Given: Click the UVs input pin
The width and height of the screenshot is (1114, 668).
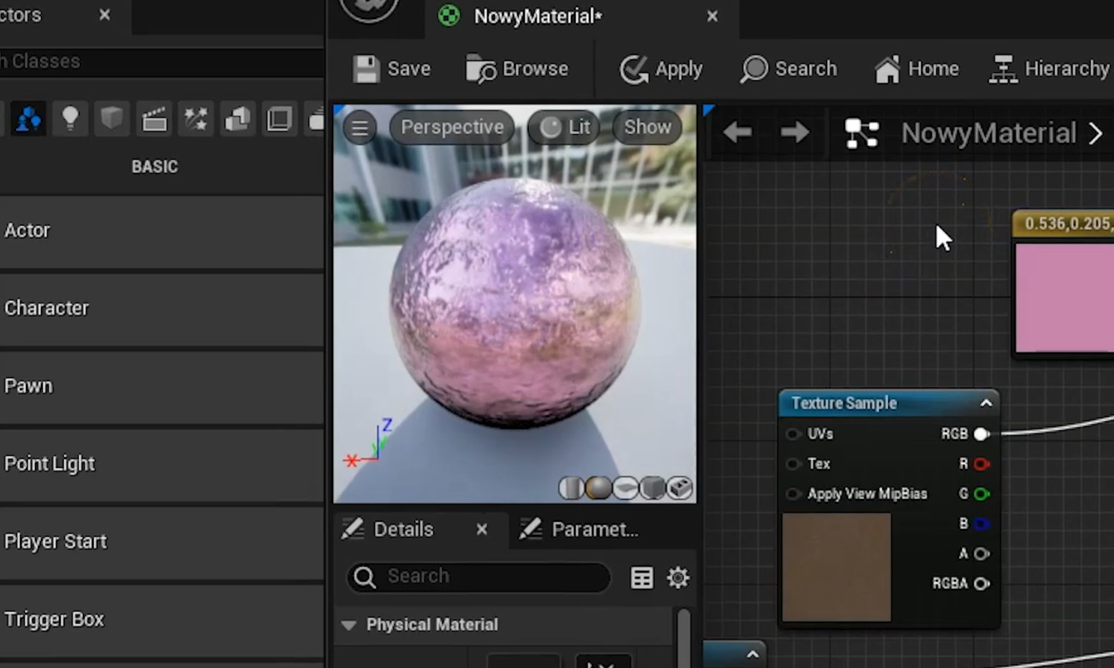Looking at the screenshot, I should point(793,434).
